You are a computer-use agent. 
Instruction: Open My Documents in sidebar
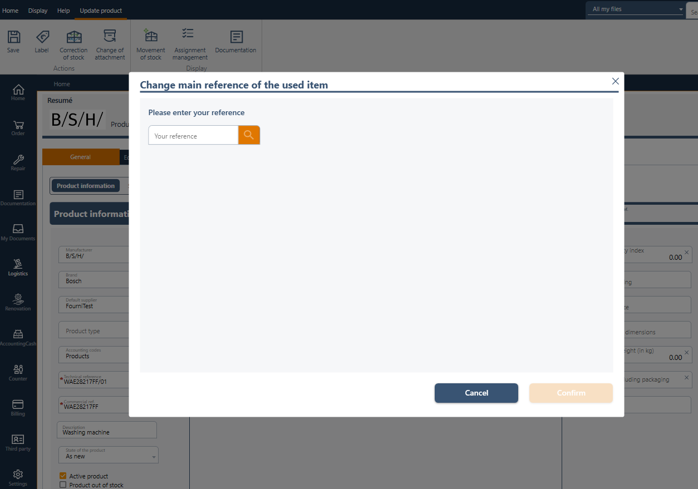tap(18, 233)
